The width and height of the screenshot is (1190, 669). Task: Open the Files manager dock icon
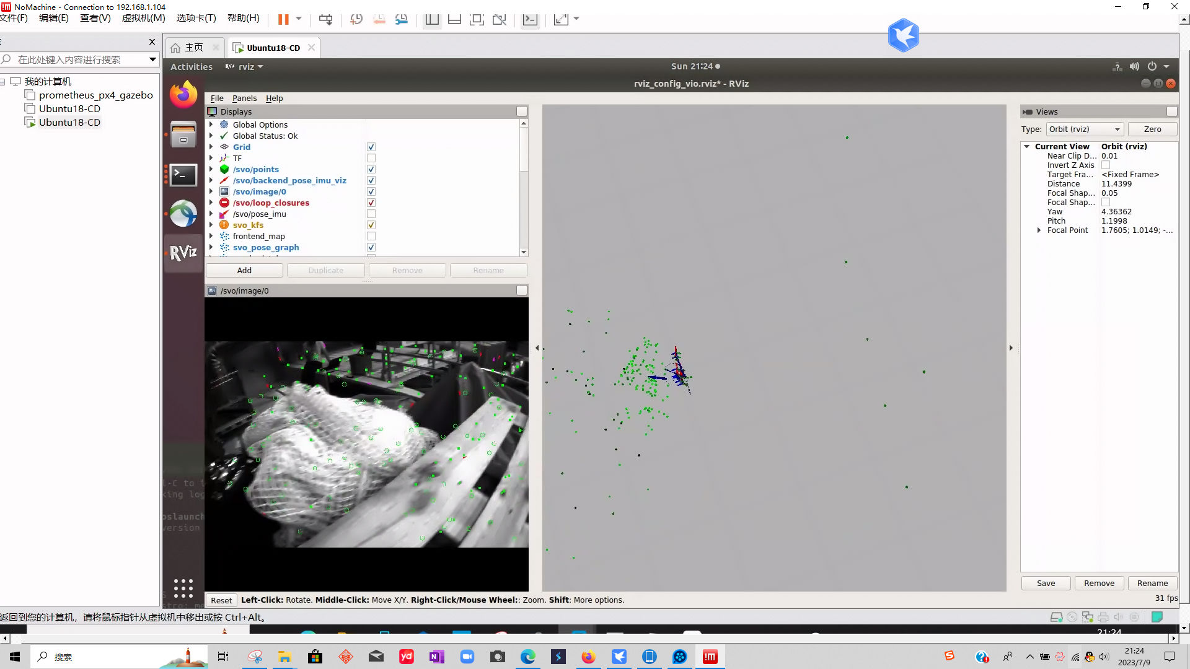[183, 135]
